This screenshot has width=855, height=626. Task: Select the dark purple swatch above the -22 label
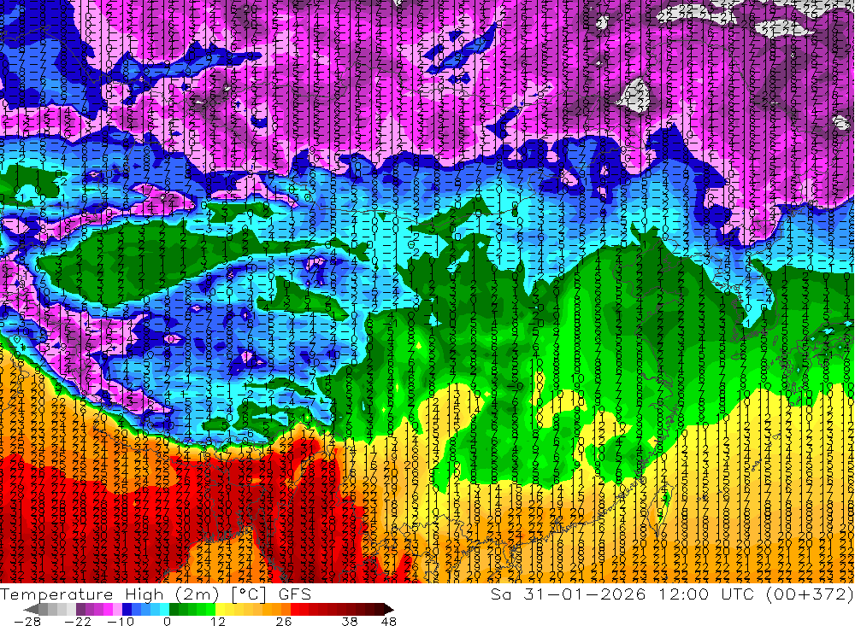click(x=80, y=609)
